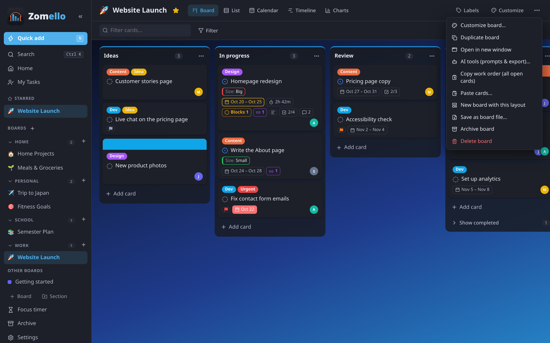Click the blue cover of New product photos card
The height and width of the screenshot is (343, 550).
point(155,144)
